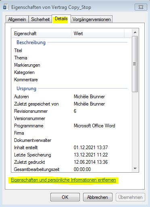Image resolution: width=150 pixels, height=207 pixels.
Task: Close the Eigenschaften dialog with X button
Action: pos(141,7)
